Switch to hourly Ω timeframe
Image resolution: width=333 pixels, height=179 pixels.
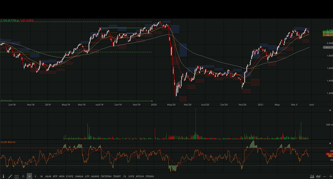[x=23, y=176]
